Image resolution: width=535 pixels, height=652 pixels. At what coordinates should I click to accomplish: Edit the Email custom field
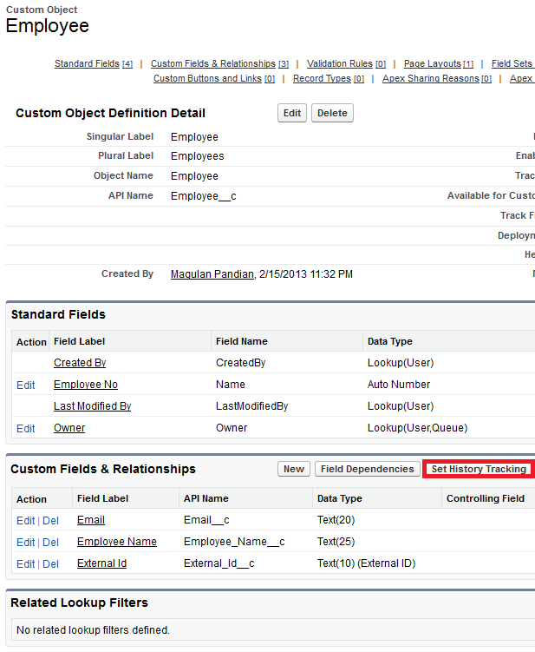point(26,521)
